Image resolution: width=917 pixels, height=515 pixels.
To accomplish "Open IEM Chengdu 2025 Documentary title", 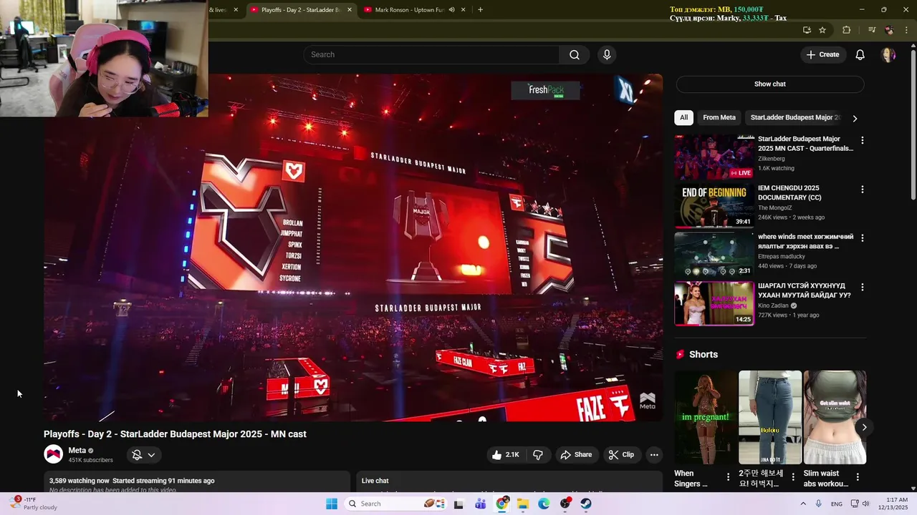I will [x=790, y=193].
